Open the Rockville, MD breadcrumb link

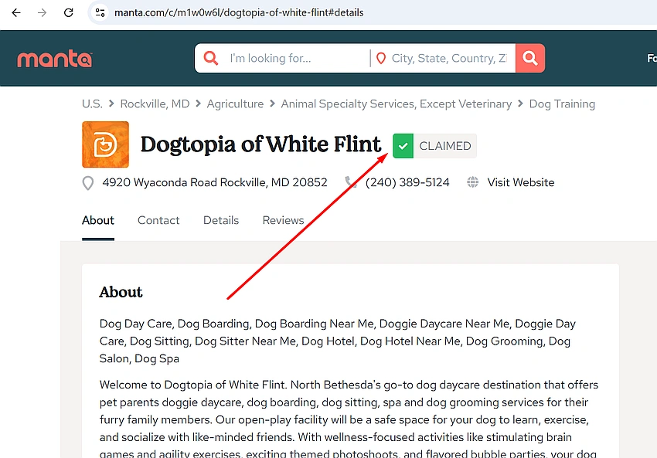click(155, 103)
